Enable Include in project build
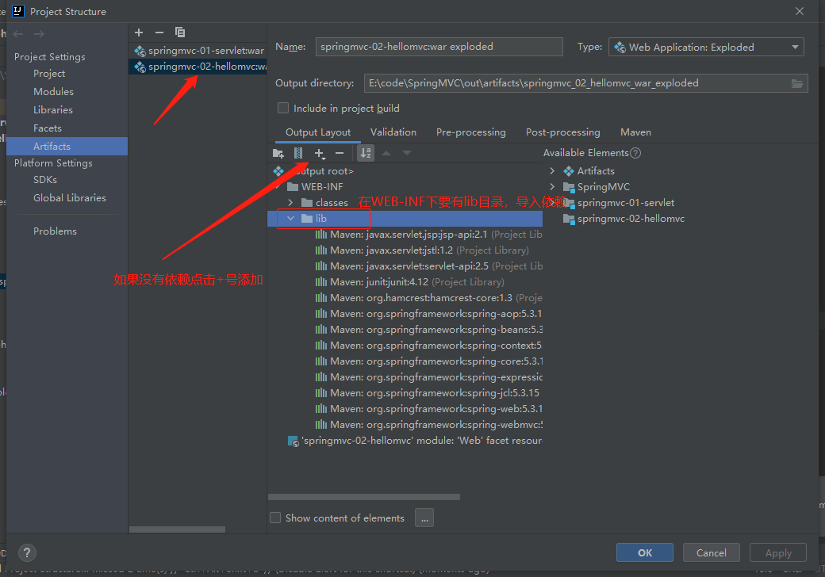Image resolution: width=825 pixels, height=577 pixels. click(x=283, y=109)
